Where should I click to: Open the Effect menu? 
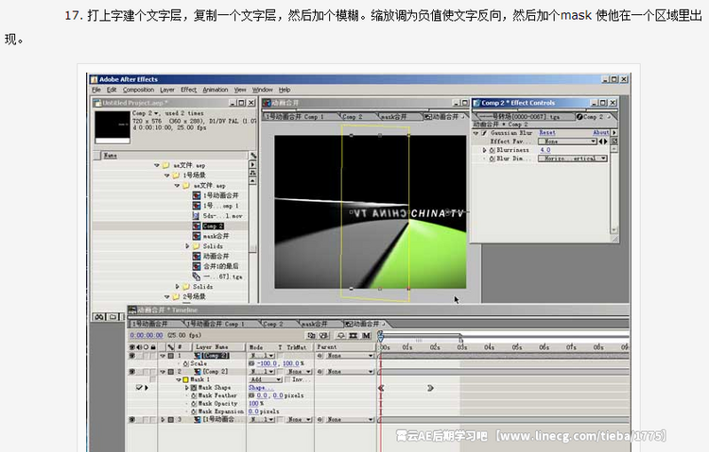coord(188,90)
